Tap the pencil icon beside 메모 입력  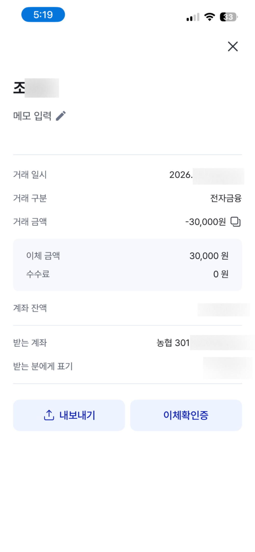click(61, 116)
